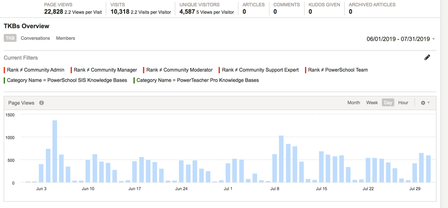The height and width of the screenshot is (208, 448).
Task: Click the VISITS 10,318 metric
Action: point(140,9)
